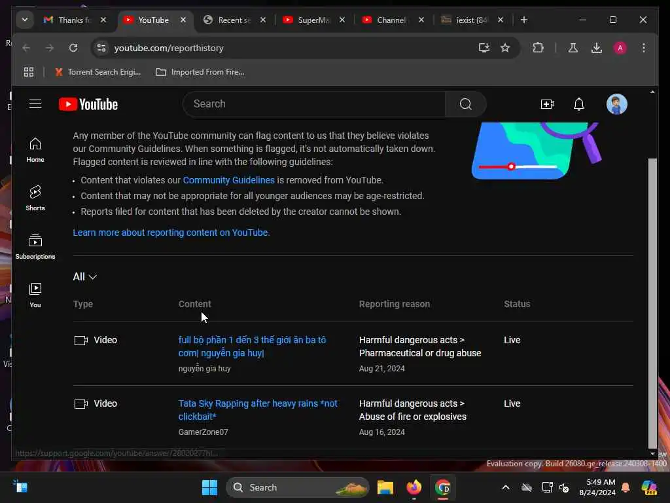This screenshot has height=503, width=670.
Task: Click the Pharmaceutical or drug abuse reason
Action: click(x=420, y=353)
